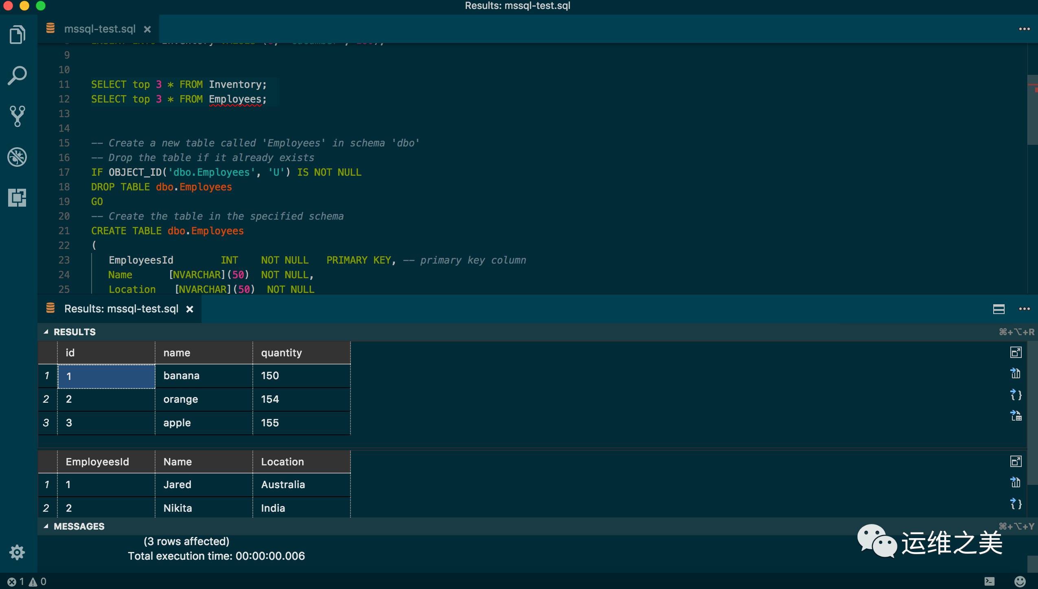Viewport: 1038px width, 589px height.
Task: Save Inventory results as JSON
Action: (x=1016, y=395)
